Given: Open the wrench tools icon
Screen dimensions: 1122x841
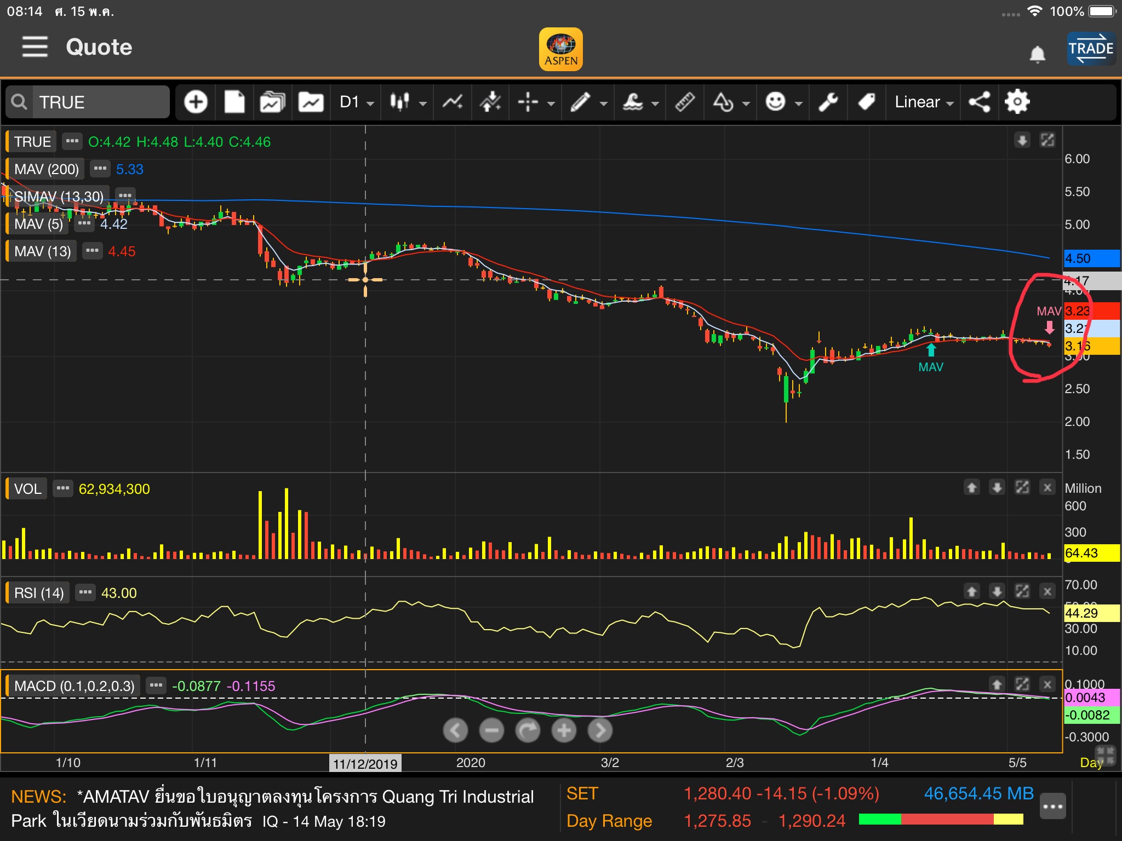Looking at the screenshot, I should [828, 102].
